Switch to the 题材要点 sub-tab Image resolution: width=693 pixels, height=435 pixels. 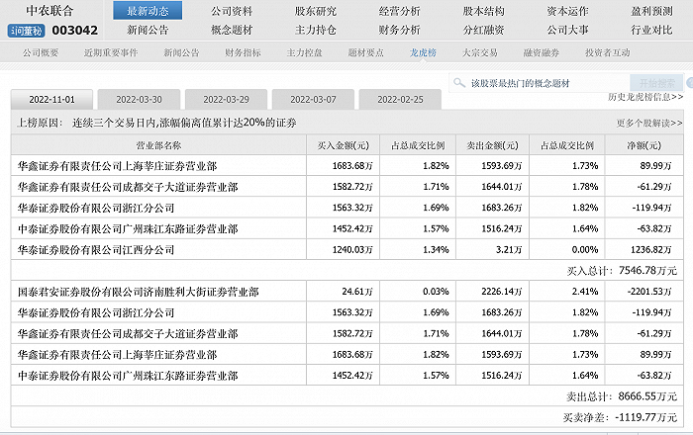[x=365, y=53]
